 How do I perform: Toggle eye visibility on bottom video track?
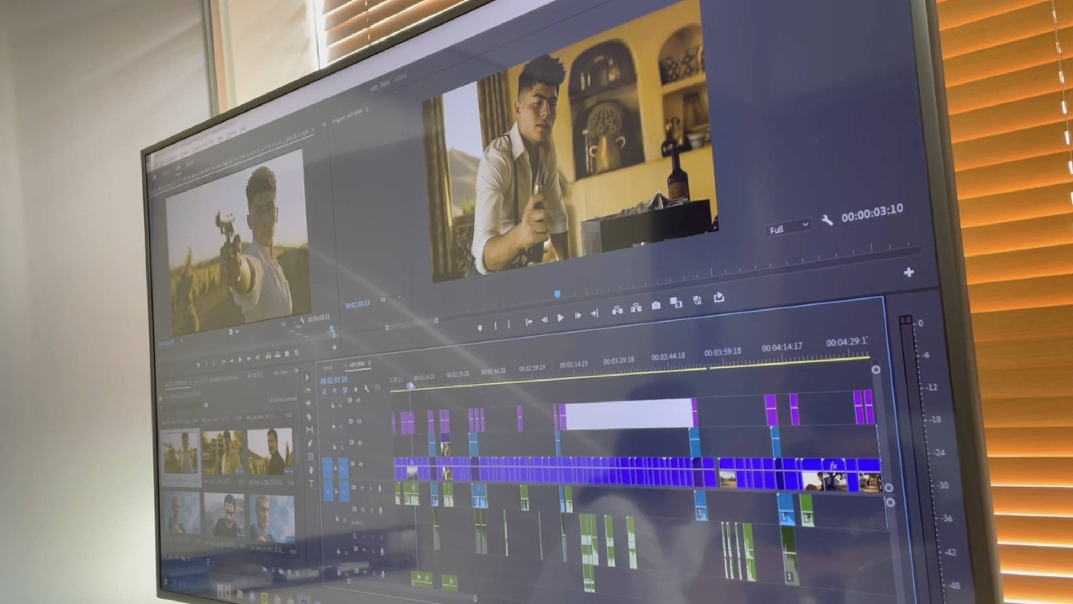(x=361, y=464)
